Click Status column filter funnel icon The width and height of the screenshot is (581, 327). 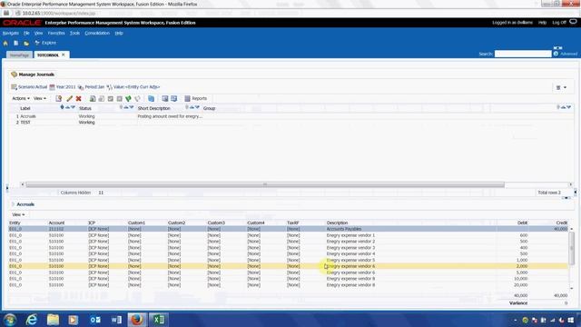click(x=121, y=107)
